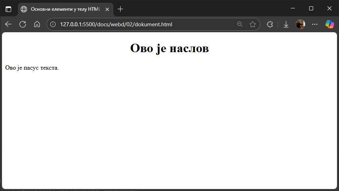The height and width of the screenshot is (191, 339).
Task: Click the heading "Ово је наслов"
Action: coord(169,48)
